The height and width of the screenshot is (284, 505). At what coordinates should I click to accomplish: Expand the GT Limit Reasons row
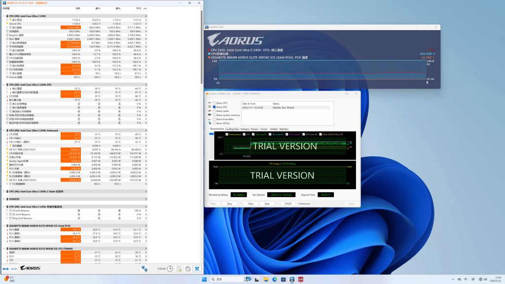click(7, 214)
